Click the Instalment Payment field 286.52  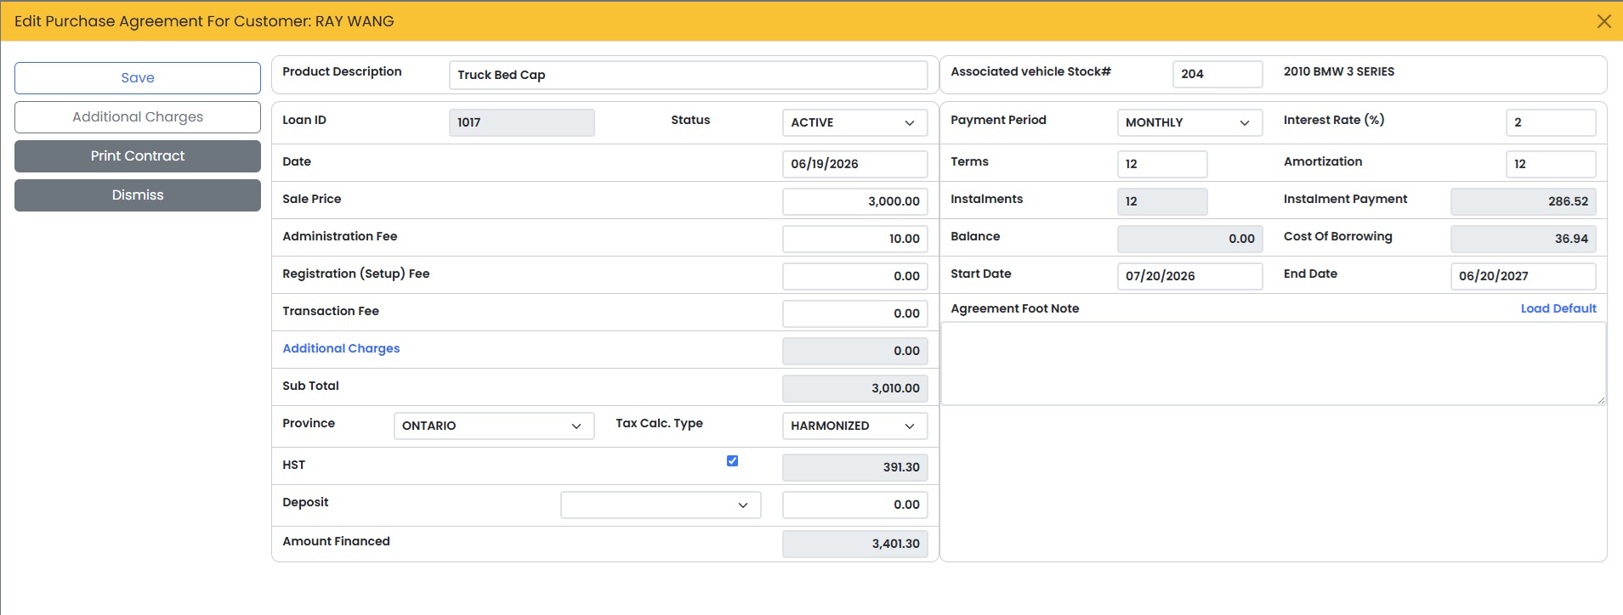tap(1523, 201)
